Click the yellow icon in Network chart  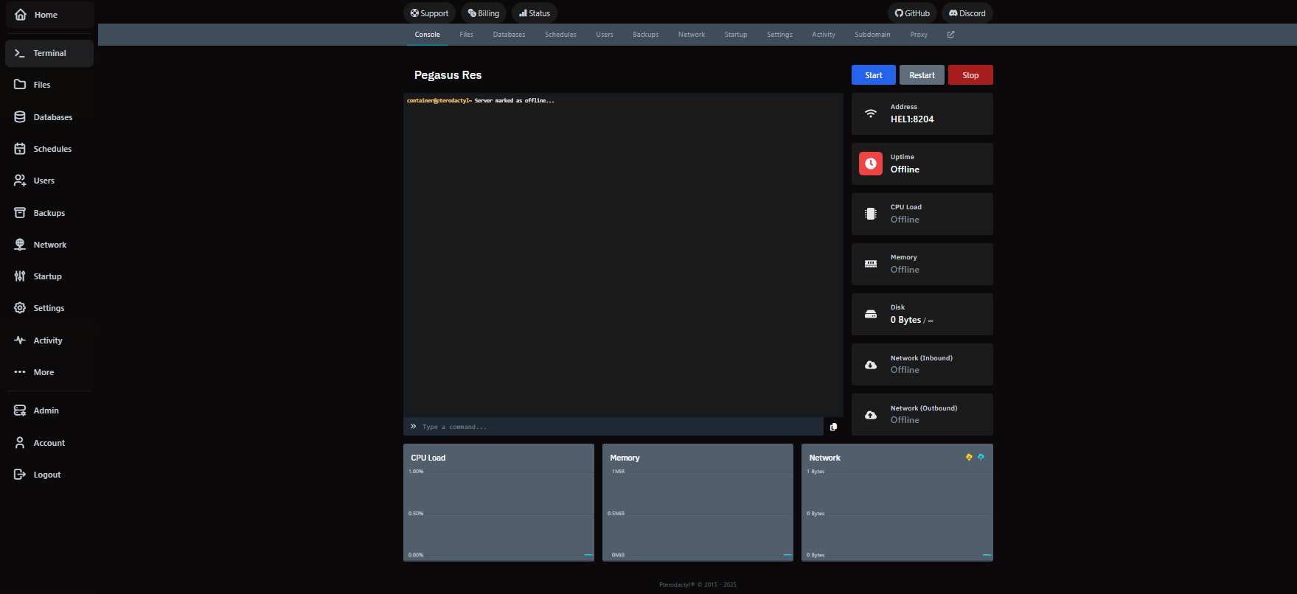pos(969,457)
